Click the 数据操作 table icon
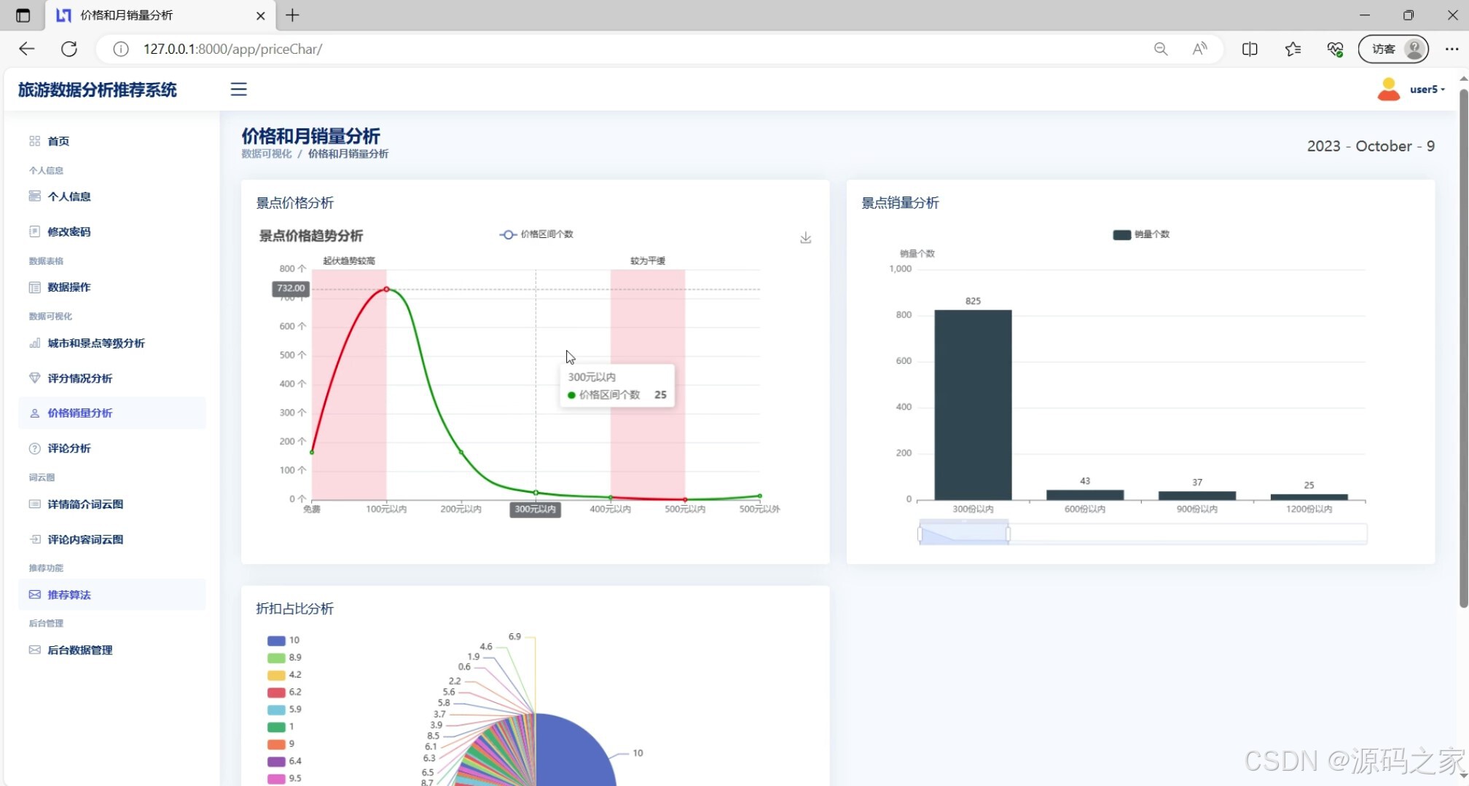The image size is (1469, 786). pos(34,287)
